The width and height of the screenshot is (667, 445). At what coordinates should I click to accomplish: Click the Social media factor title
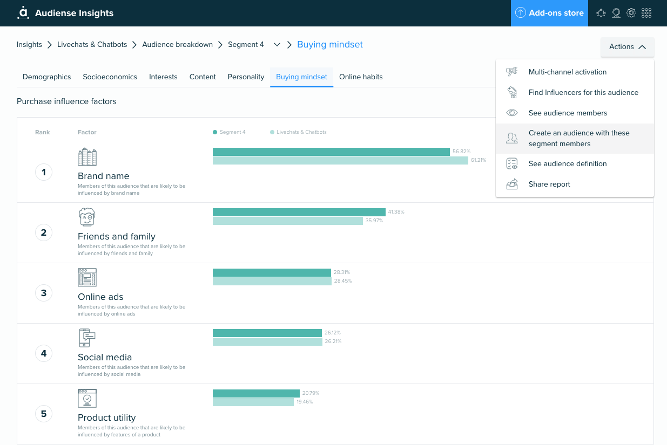point(105,357)
